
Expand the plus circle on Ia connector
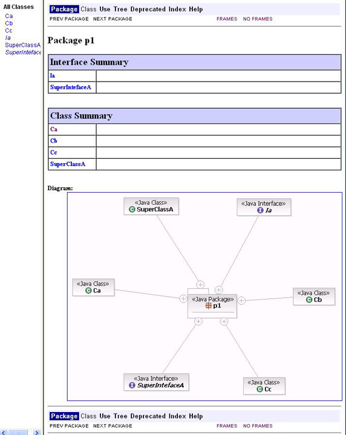click(x=219, y=289)
